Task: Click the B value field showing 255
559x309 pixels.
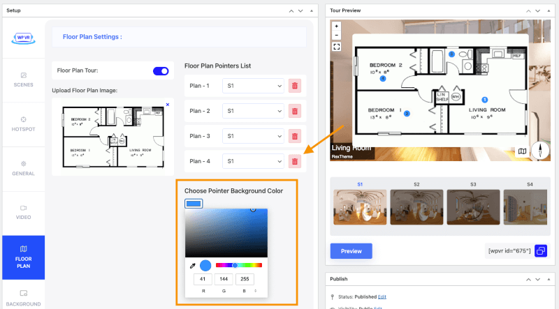Action: [x=245, y=279]
